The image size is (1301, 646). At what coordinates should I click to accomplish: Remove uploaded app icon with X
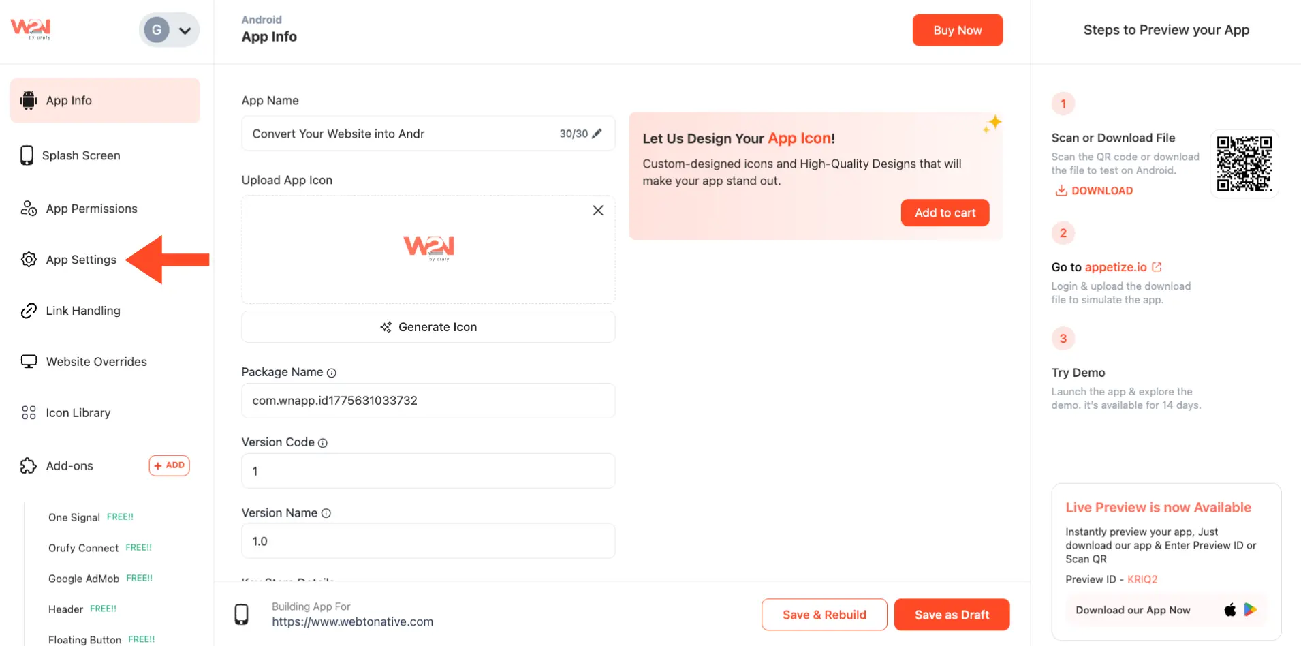598,211
